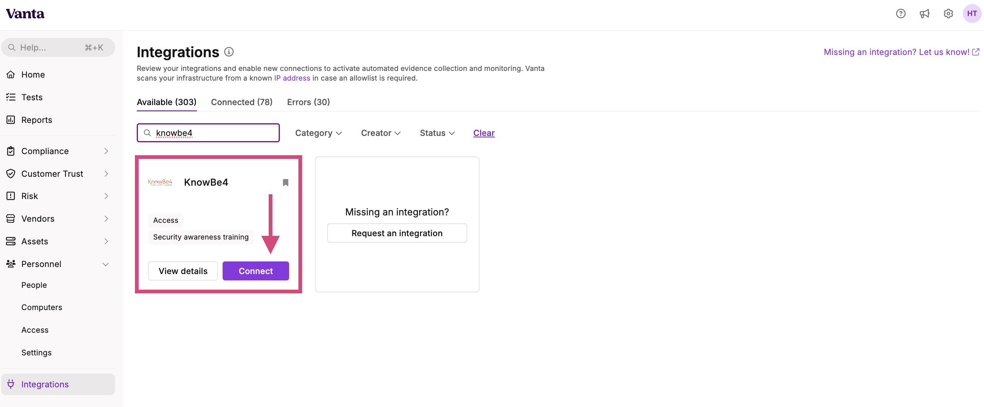Click the Personnel people icon
The width and height of the screenshot is (984, 407).
click(x=11, y=264)
